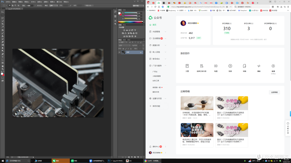Switch to the 路径 paths tab

click(x=129, y=40)
